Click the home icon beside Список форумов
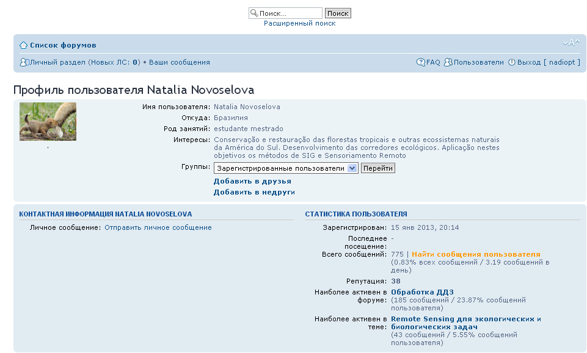This screenshot has height=353, width=587. (24, 45)
